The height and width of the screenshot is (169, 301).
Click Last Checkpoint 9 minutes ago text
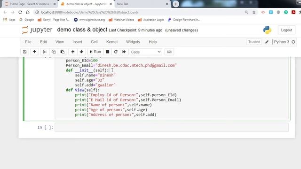[x=135, y=30]
